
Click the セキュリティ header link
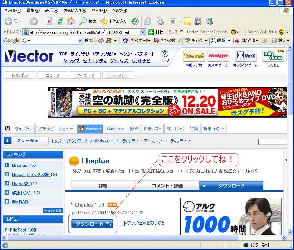[x=95, y=61]
